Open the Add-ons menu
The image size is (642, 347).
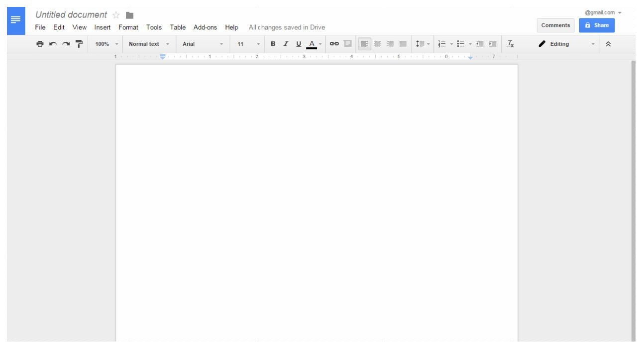[x=206, y=27]
